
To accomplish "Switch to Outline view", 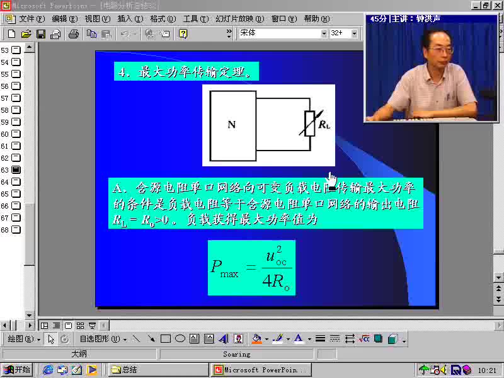I will tap(56, 326).
